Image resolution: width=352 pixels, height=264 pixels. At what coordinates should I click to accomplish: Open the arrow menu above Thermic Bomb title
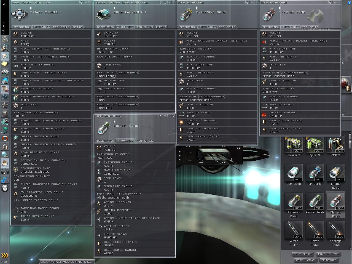280,8
